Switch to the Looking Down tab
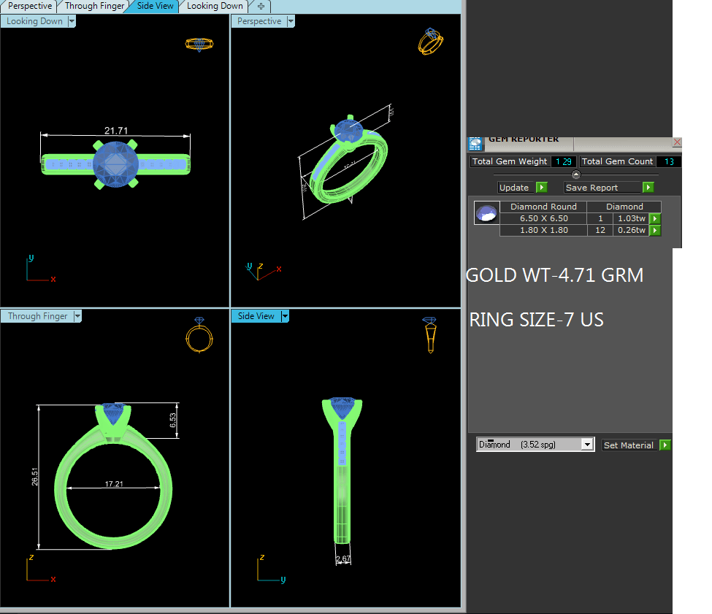The height and width of the screenshot is (614, 712). click(214, 6)
